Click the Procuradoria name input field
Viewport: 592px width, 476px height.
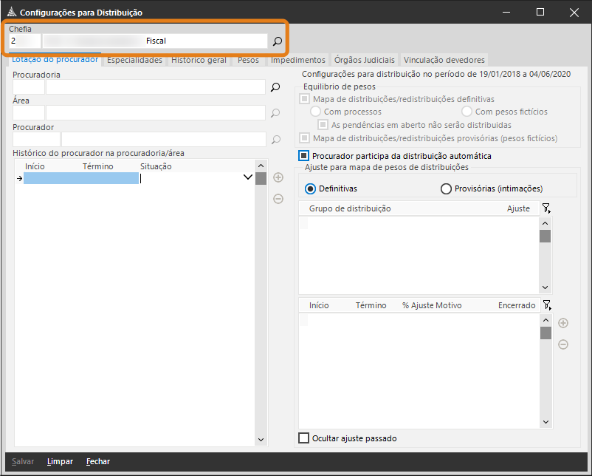[155, 87]
